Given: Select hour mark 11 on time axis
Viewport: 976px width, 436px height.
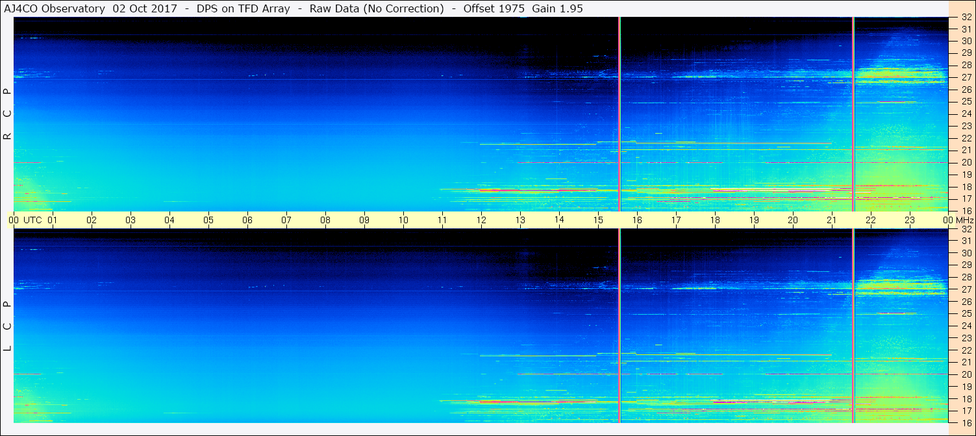Looking at the screenshot, I should point(442,220).
